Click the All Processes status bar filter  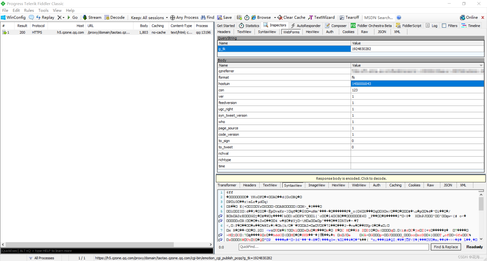point(42,258)
